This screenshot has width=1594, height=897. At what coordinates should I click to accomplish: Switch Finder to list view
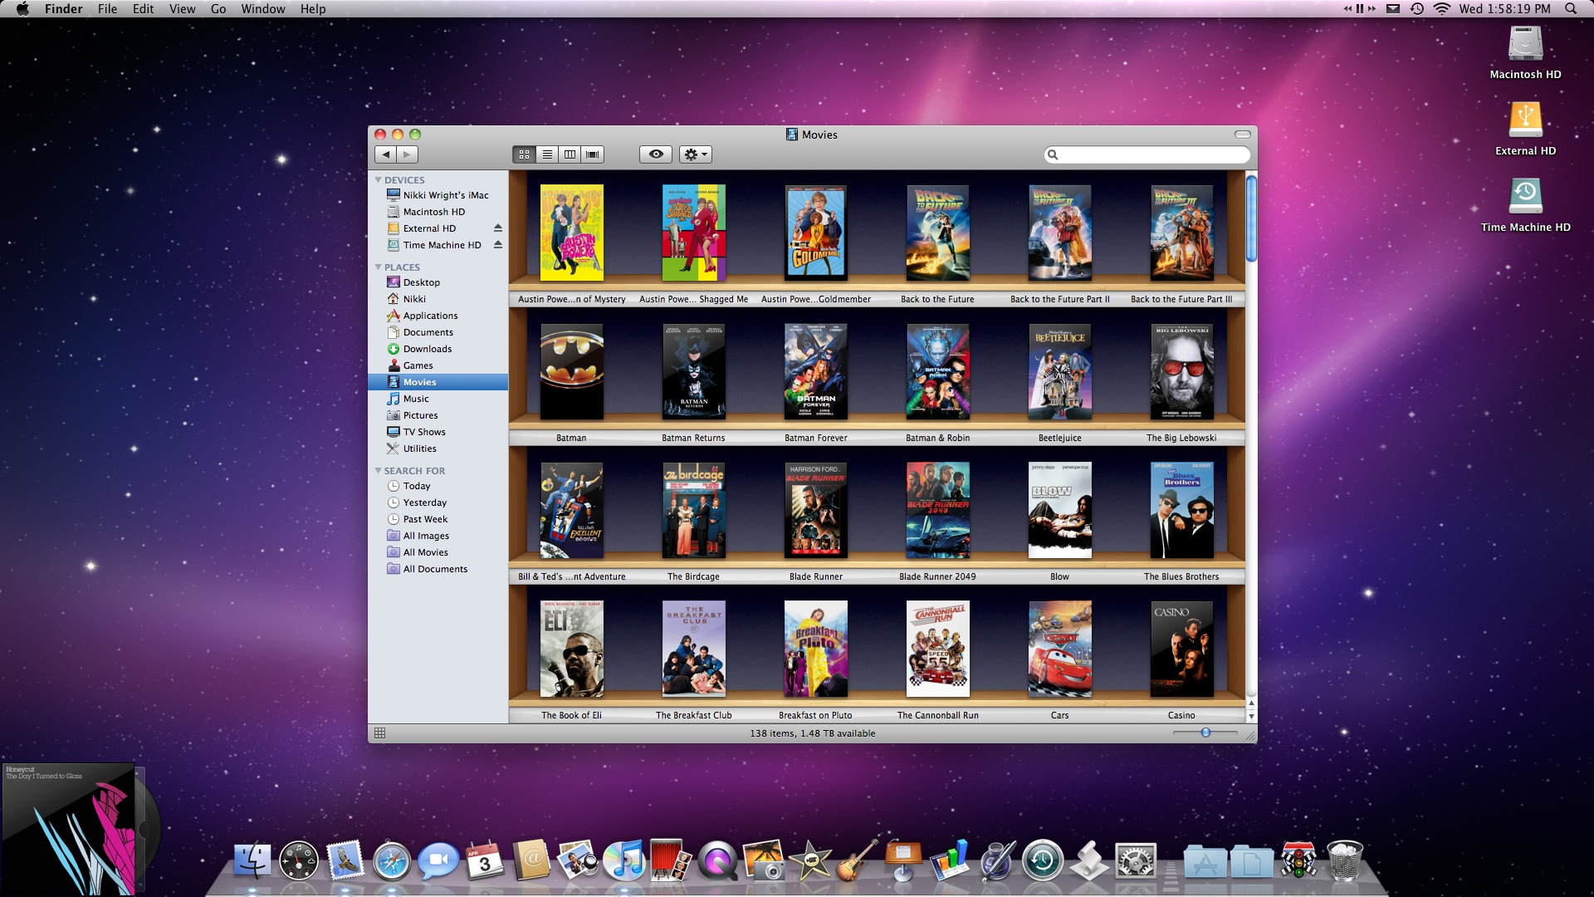pyautogui.click(x=547, y=154)
